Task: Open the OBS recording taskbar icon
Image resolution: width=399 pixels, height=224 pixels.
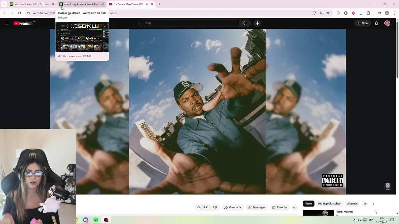Action: pos(106,220)
